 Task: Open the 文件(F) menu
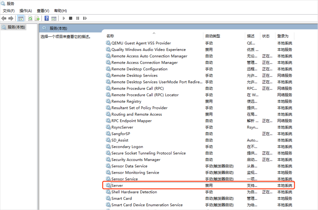[x=9, y=11]
